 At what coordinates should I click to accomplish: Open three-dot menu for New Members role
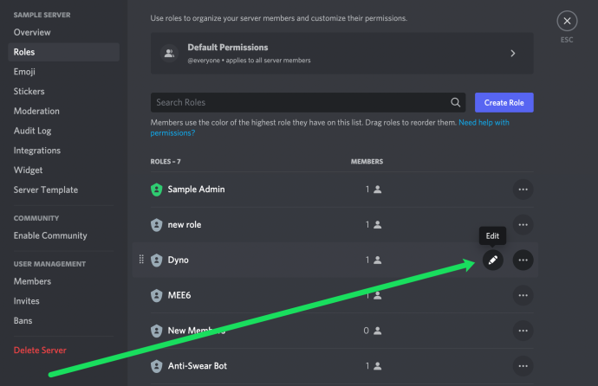523,331
